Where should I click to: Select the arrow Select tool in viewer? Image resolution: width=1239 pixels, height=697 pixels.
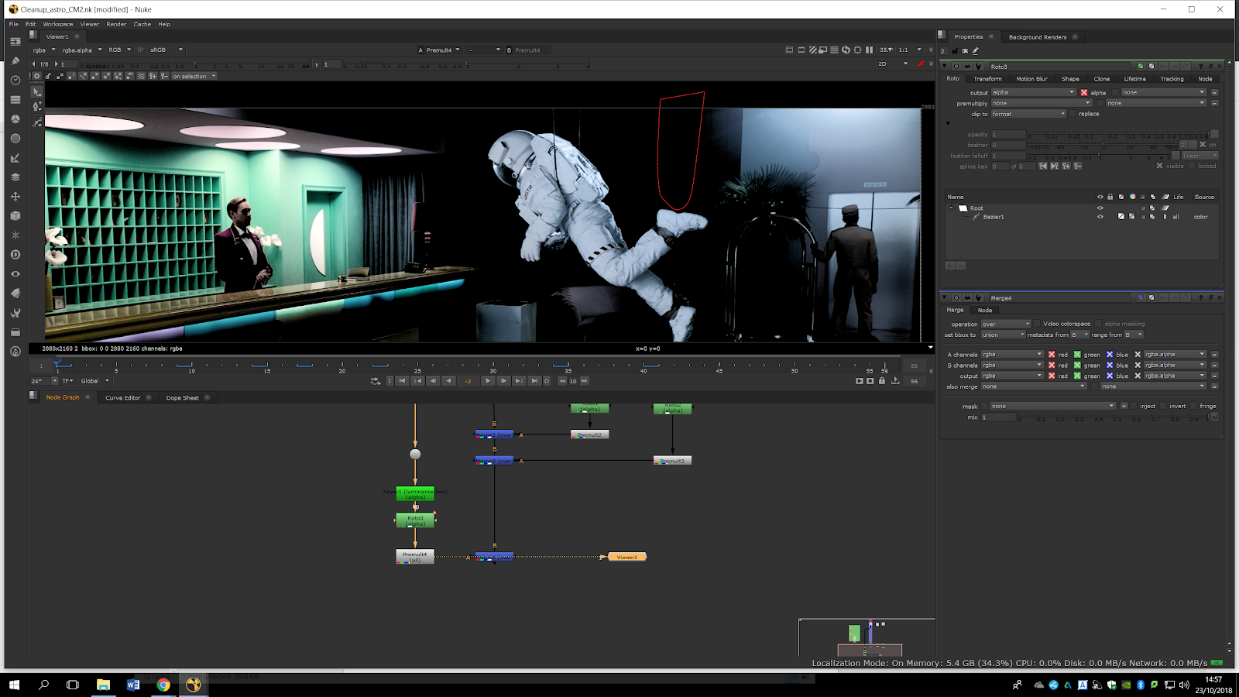pos(36,91)
